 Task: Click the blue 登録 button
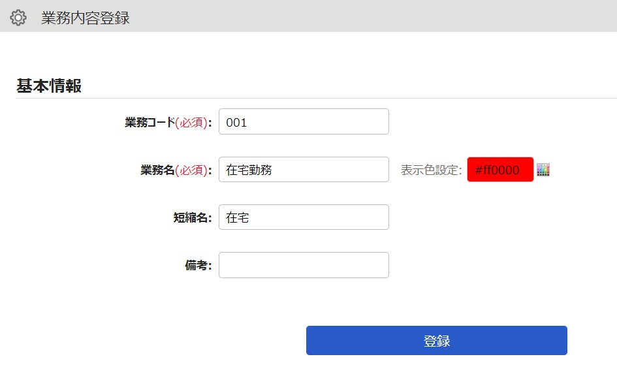437,341
